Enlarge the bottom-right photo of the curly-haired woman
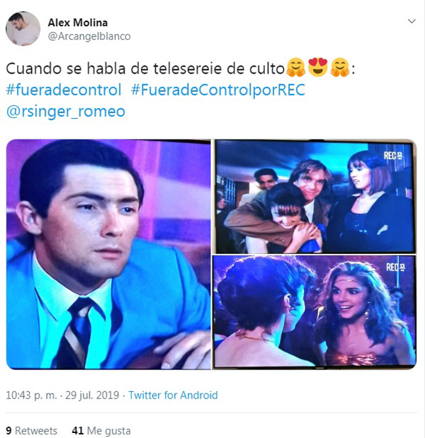Image resolution: width=425 pixels, height=438 pixels. [314, 313]
